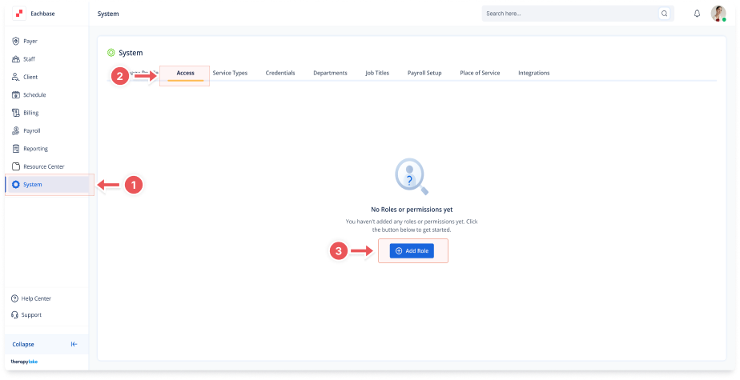Viewport: 740px width, 380px height.
Task: Click the Support headset icon
Action: 14,315
